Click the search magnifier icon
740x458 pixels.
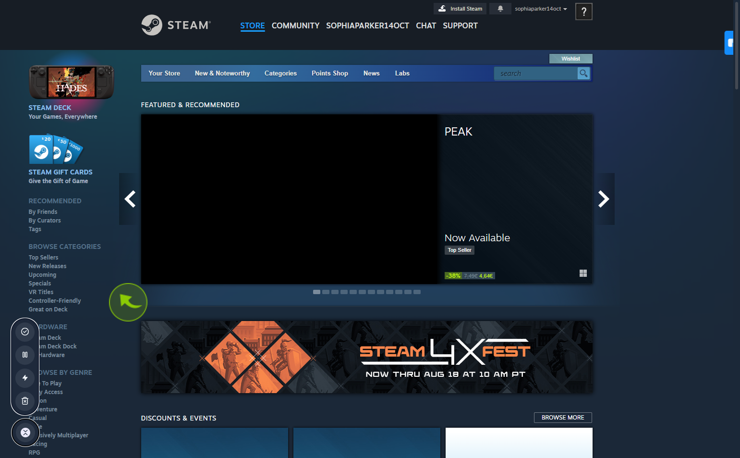point(583,73)
